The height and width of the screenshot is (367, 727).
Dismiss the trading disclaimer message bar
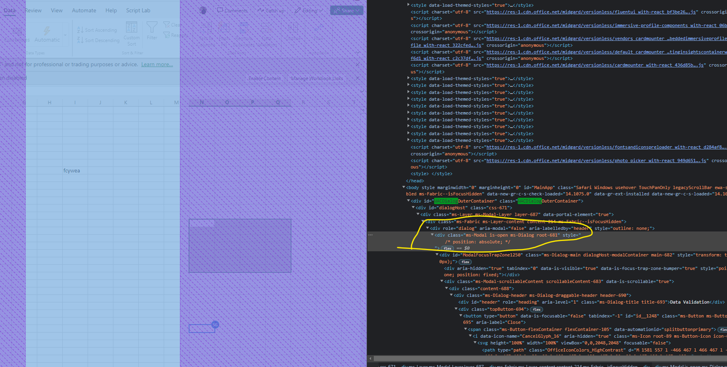pos(358,65)
